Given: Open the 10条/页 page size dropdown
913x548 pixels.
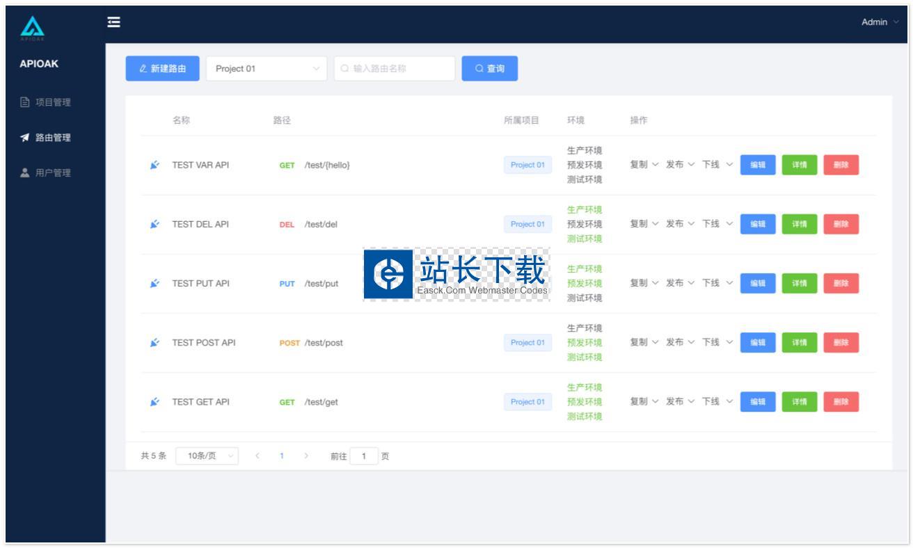Looking at the screenshot, I should [207, 456].
